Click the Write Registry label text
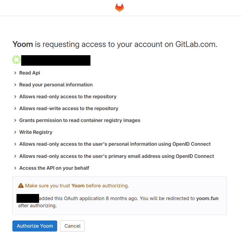Viewport: 242px width, 242px height. (x=36, y=132)
